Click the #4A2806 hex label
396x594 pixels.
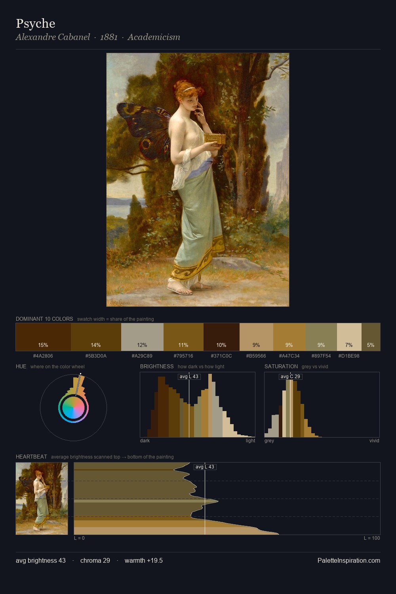43,356
